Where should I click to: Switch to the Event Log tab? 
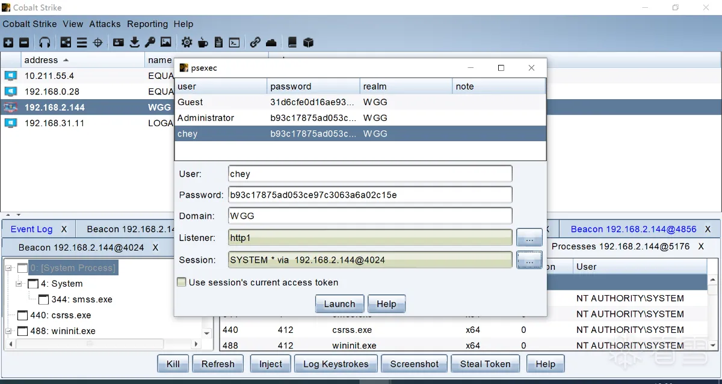click(31, 229)
